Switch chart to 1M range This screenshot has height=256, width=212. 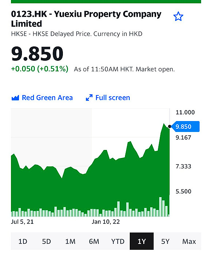[70, 241]
